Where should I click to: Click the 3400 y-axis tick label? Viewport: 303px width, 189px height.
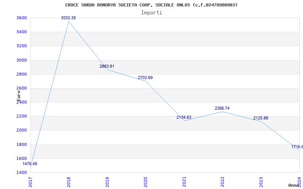22,32
